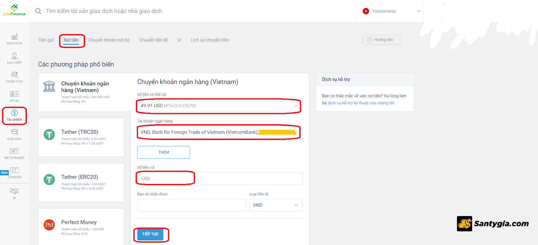Select the Tether (ERC20) payment method
The image size is (538, 245).
(x=81, y=183)
